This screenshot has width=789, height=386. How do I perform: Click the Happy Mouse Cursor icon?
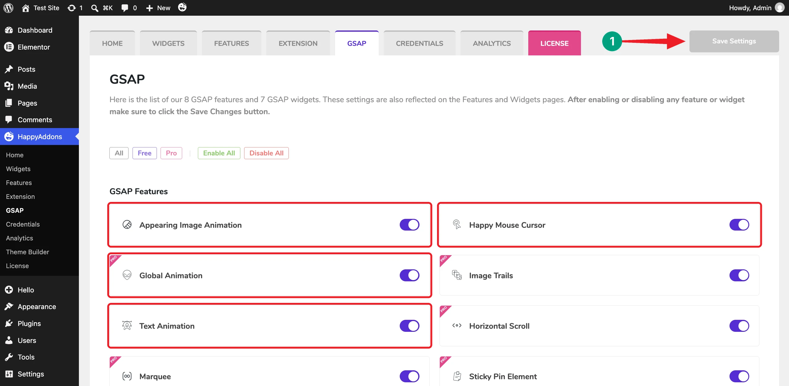click(457, 224)
